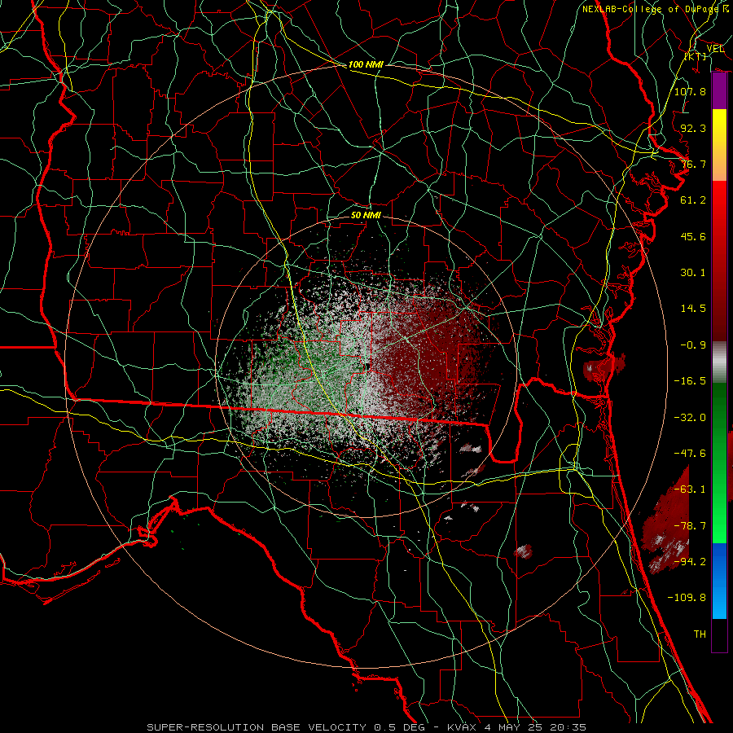Select the -63.1 legend value
Image resolution: width=733 pixels, height=733 pixels.
[x=690, y=489]
